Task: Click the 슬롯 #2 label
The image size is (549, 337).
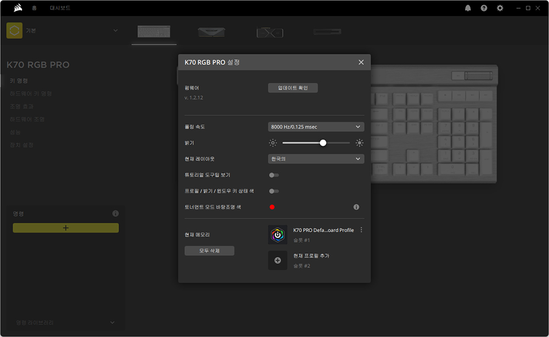Action: pos(301,266)
